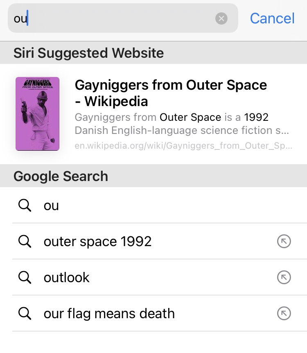Click magnifier icon beside 'outlook'

point(25,278)
